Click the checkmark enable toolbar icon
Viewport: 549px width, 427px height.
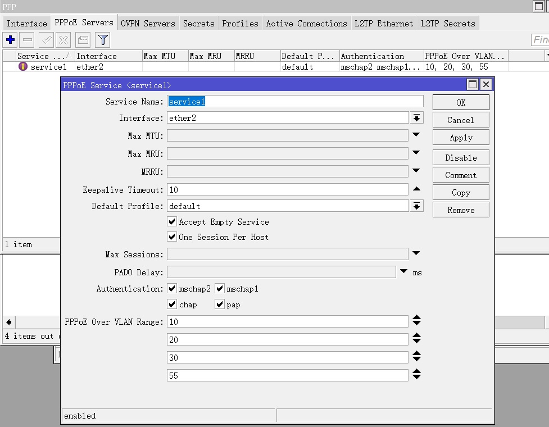point(46,40)
